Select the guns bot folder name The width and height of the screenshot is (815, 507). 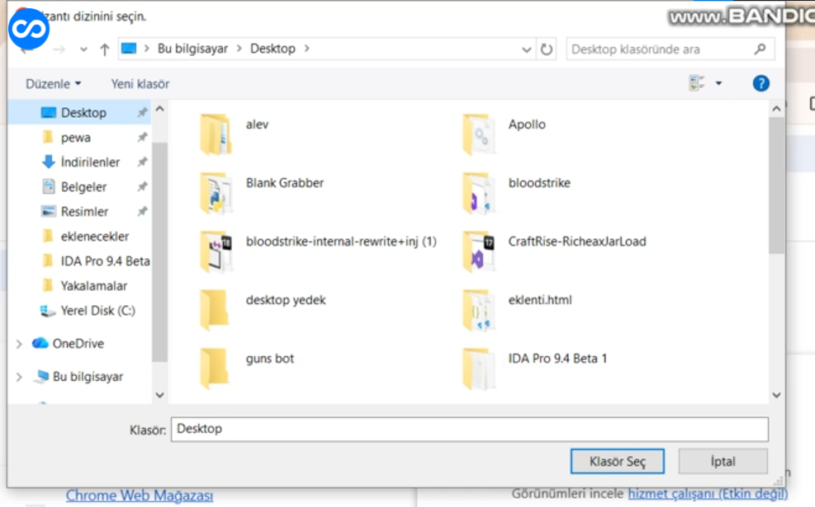coord(270,359)
